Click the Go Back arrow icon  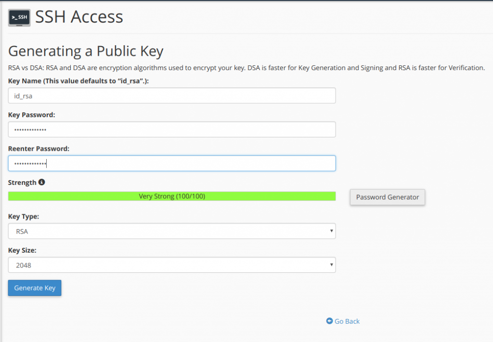(x=329, y=321)
